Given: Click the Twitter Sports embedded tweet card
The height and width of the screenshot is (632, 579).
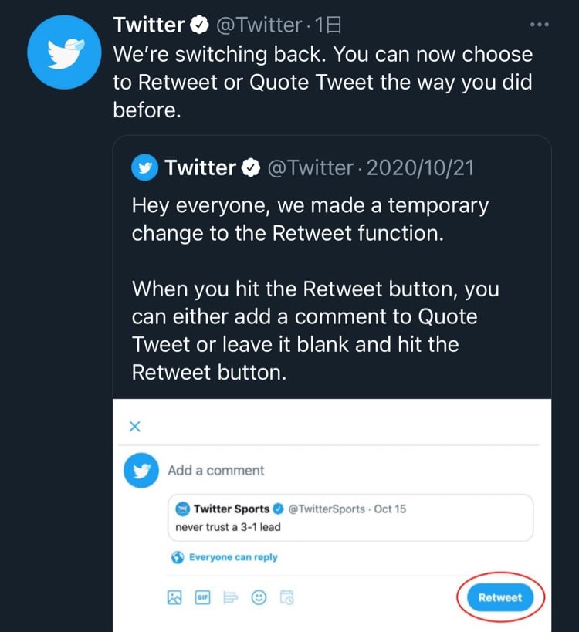Looking at the screenshot, I should tap(351, 518).
